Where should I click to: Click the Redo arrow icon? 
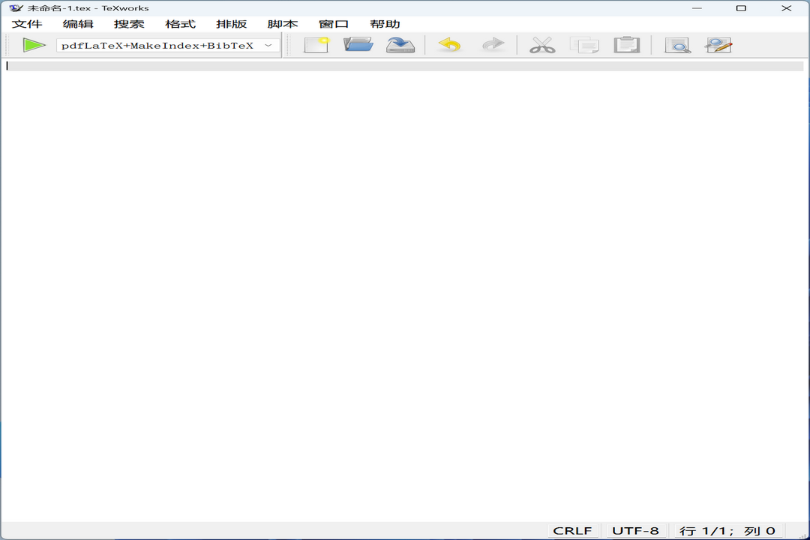tap(493, 45)
